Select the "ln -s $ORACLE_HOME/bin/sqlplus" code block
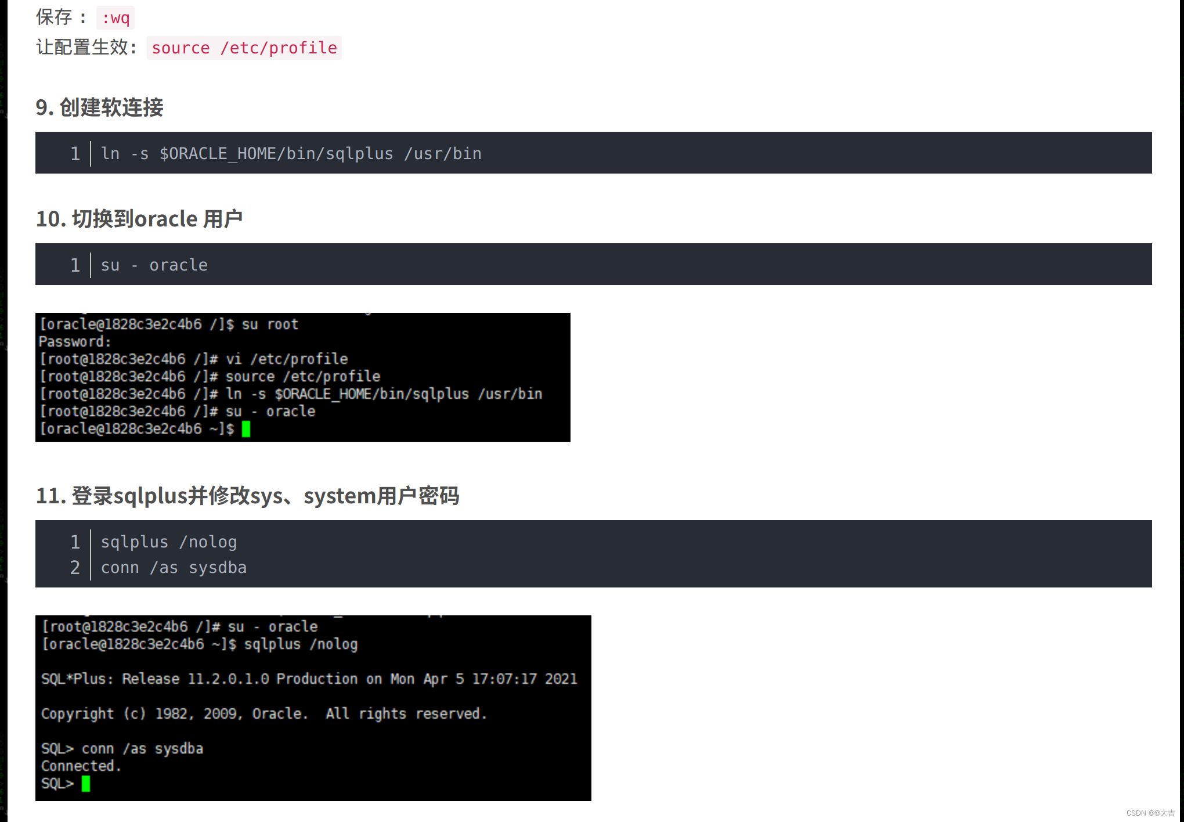Screen dimensions: 1184x822 click(x=290, y=153)
